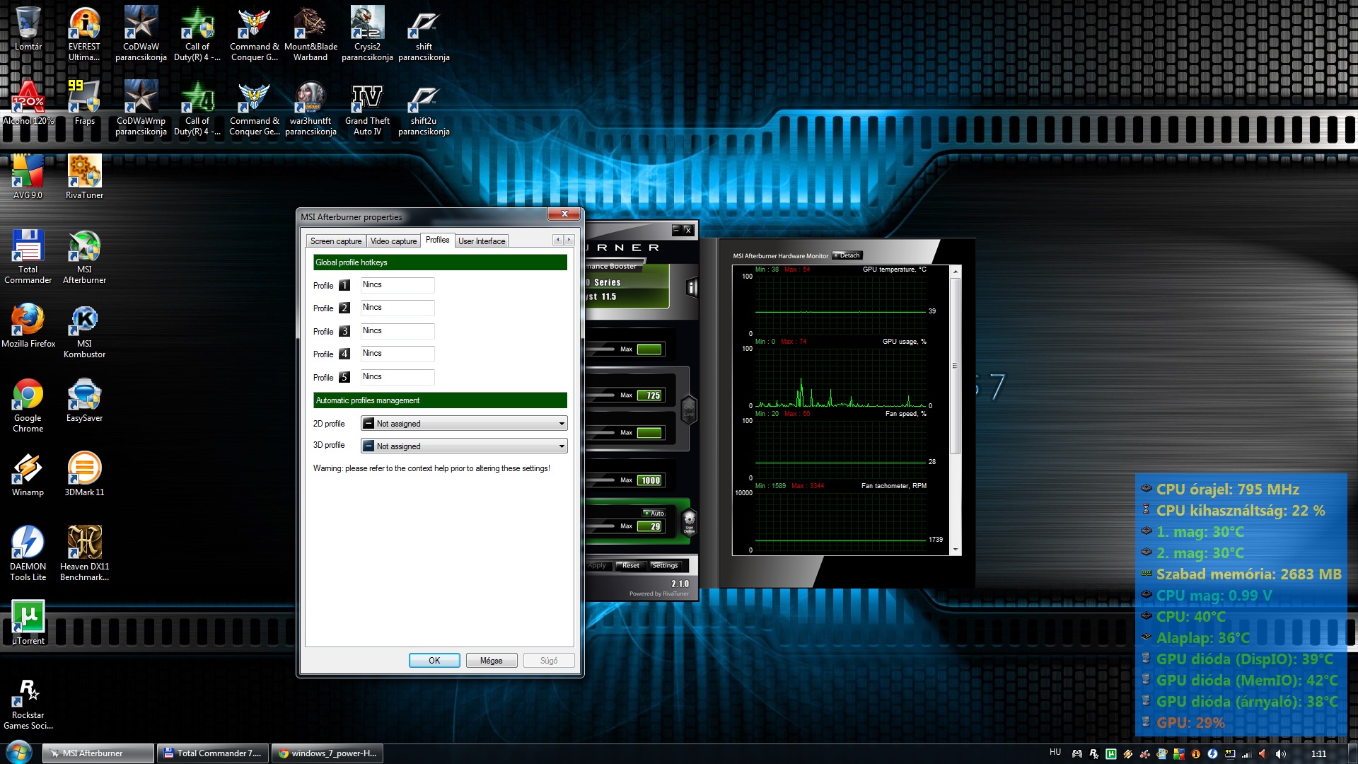1358x764 pixels.
Task: Switch to Total Commander taskbar button
Action: [213, 753]
